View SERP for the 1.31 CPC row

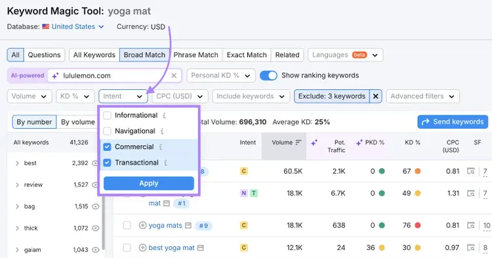(x=470, y=194)
